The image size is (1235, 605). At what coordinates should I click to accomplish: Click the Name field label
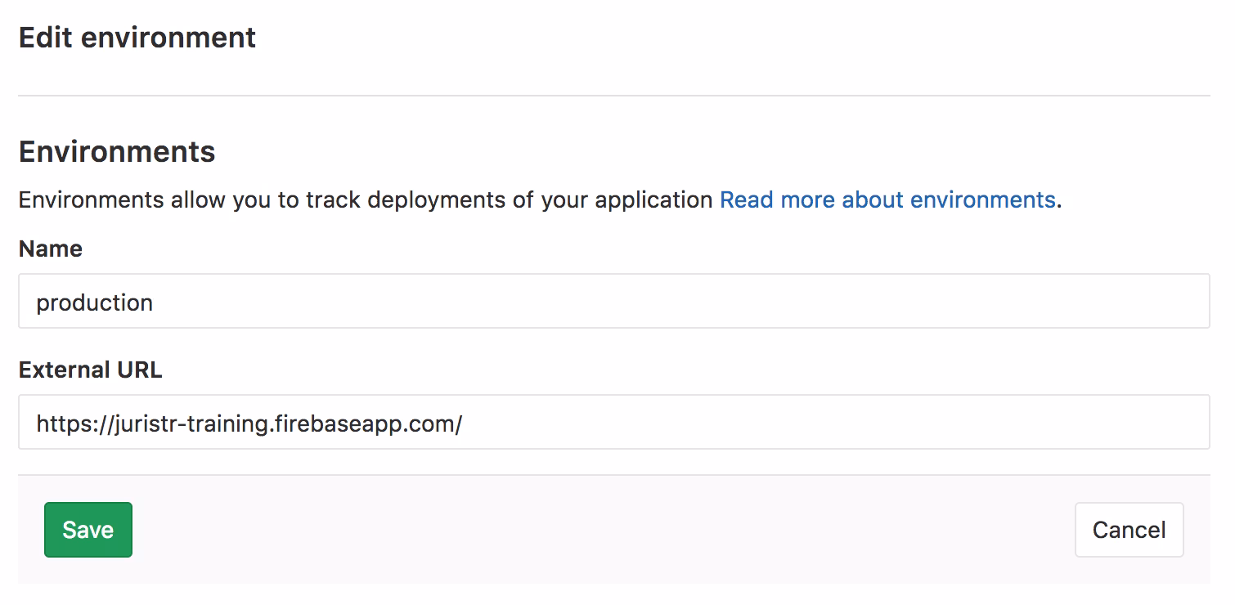point(51,249)
